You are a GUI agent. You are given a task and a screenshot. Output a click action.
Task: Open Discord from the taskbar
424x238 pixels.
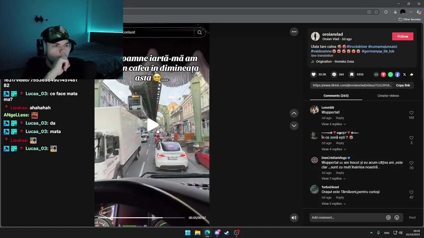point(217,233)
